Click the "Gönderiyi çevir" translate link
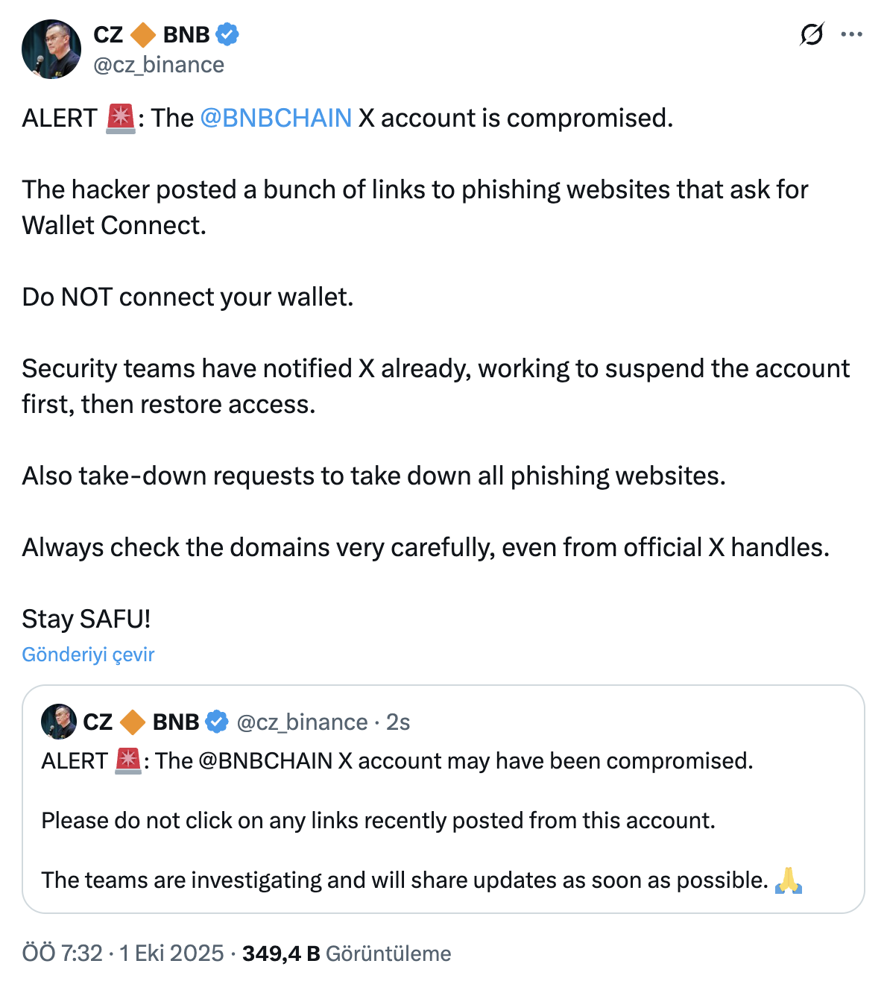Image resolution: width=887 pixels, height=990 pixels. tap(88, 655)
